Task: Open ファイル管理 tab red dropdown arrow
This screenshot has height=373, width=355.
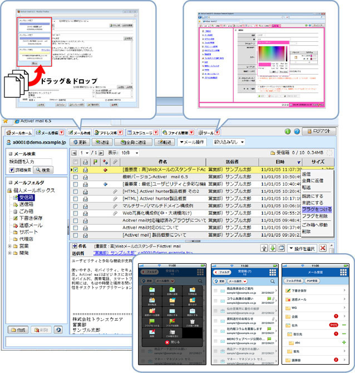Action: click(x=191, y=133)
